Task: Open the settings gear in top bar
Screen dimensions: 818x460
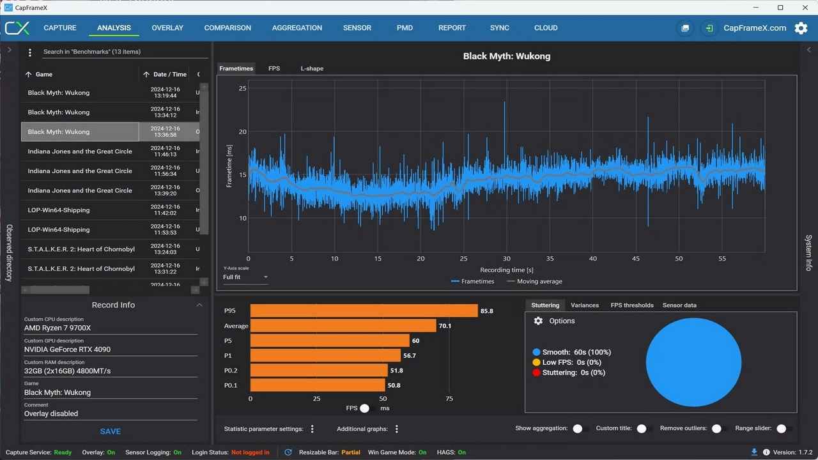Action: 801,28
